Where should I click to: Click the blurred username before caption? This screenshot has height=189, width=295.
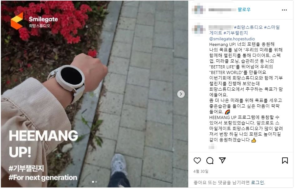coord(221,27)
